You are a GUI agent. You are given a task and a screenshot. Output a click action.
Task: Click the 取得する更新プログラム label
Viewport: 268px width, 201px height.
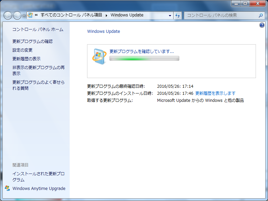(110, 100)
